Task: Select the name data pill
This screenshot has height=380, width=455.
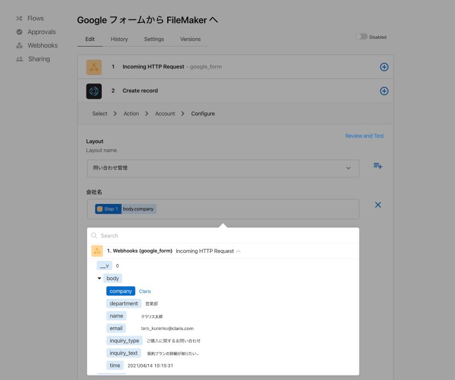Action: coord(117,316)
